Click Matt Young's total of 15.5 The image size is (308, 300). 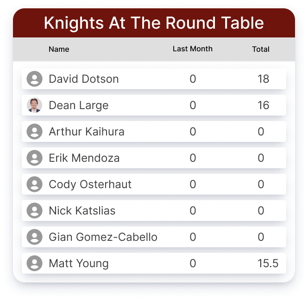[268, 263]
